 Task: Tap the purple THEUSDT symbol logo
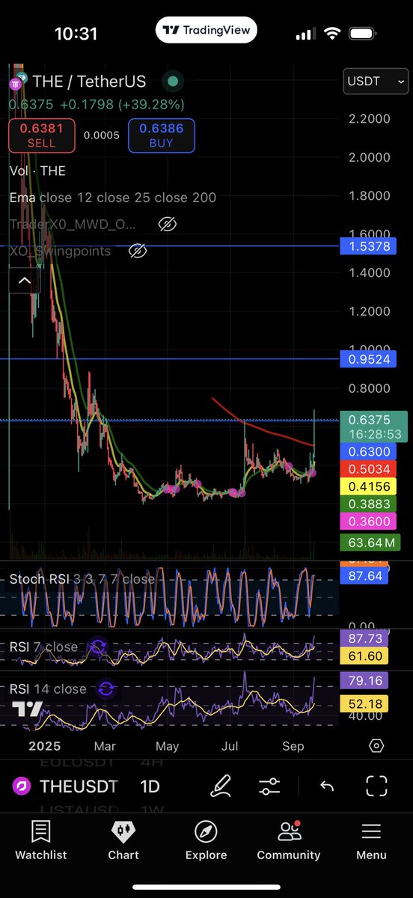[22, 786]
